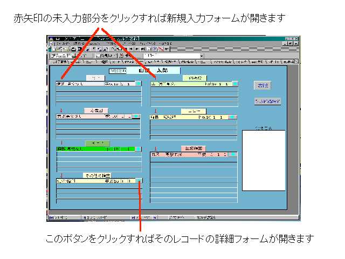Click the toolbar combo box text field
345x259 pixels.
click(171, 56)
